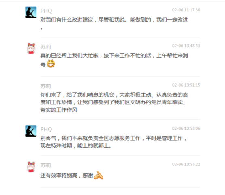Open PHQ name at 13:53:06 message
The width and height of the screenshot is (225, 195).
click(x=46, y=129)
